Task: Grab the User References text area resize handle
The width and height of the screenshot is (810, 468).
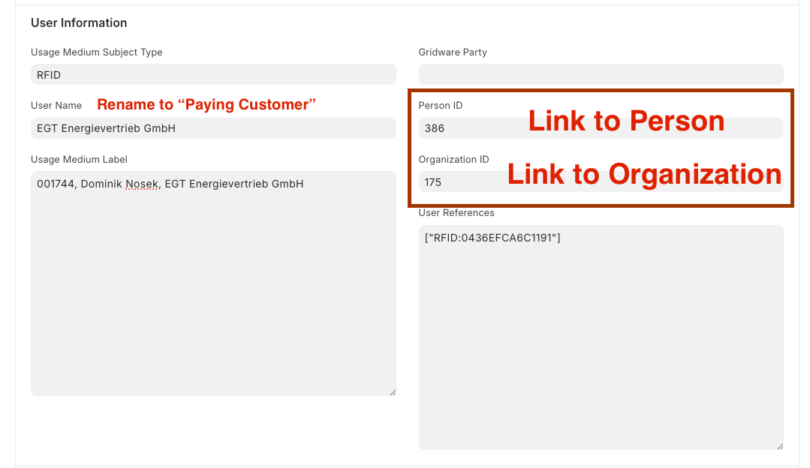Action: coord(780,446)
